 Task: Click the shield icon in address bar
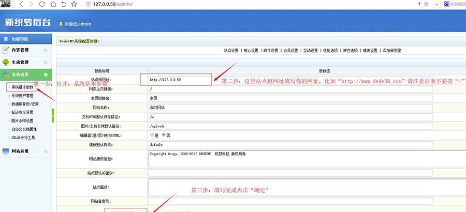(x=88, y=4)
